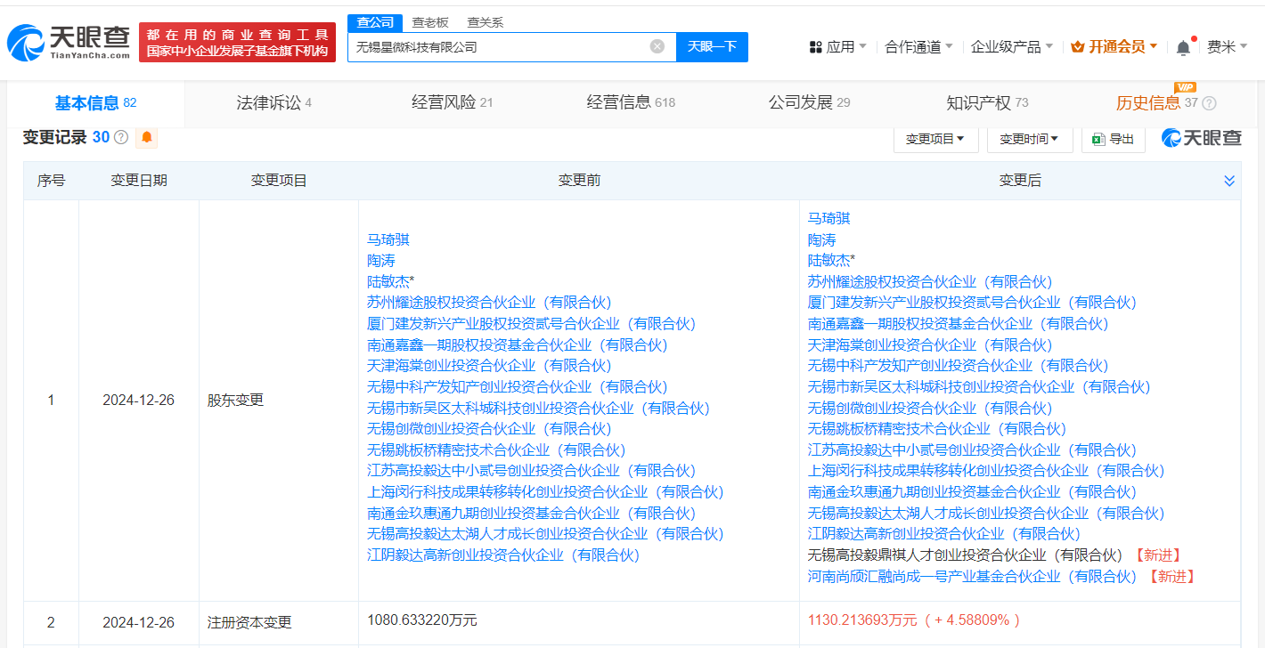Open 河南尚颀汇融尚成一号 link
The height and width of the screenshot is (648, 1265).
point(972,576)
